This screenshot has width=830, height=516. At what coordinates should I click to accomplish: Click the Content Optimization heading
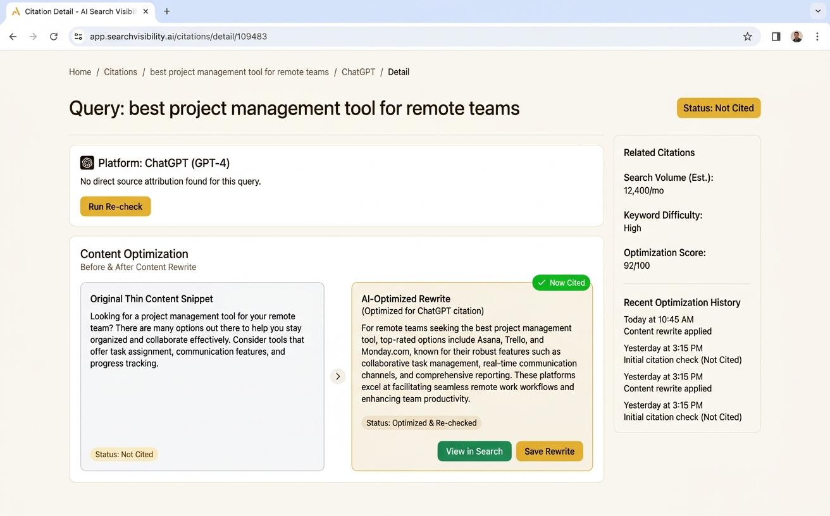tap(134, 254)
